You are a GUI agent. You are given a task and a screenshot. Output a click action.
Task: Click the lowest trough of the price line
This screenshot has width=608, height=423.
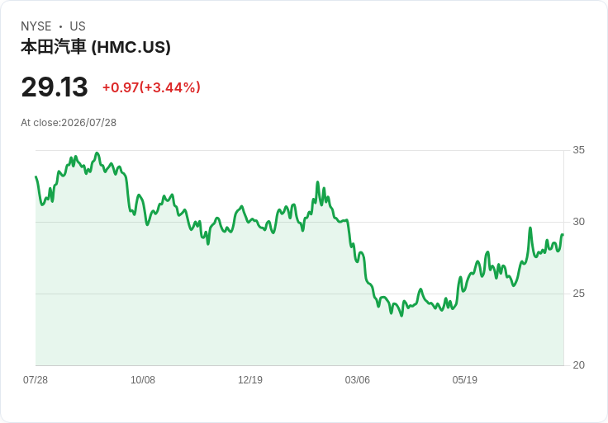pyautogui.click(x=401, y=316)
